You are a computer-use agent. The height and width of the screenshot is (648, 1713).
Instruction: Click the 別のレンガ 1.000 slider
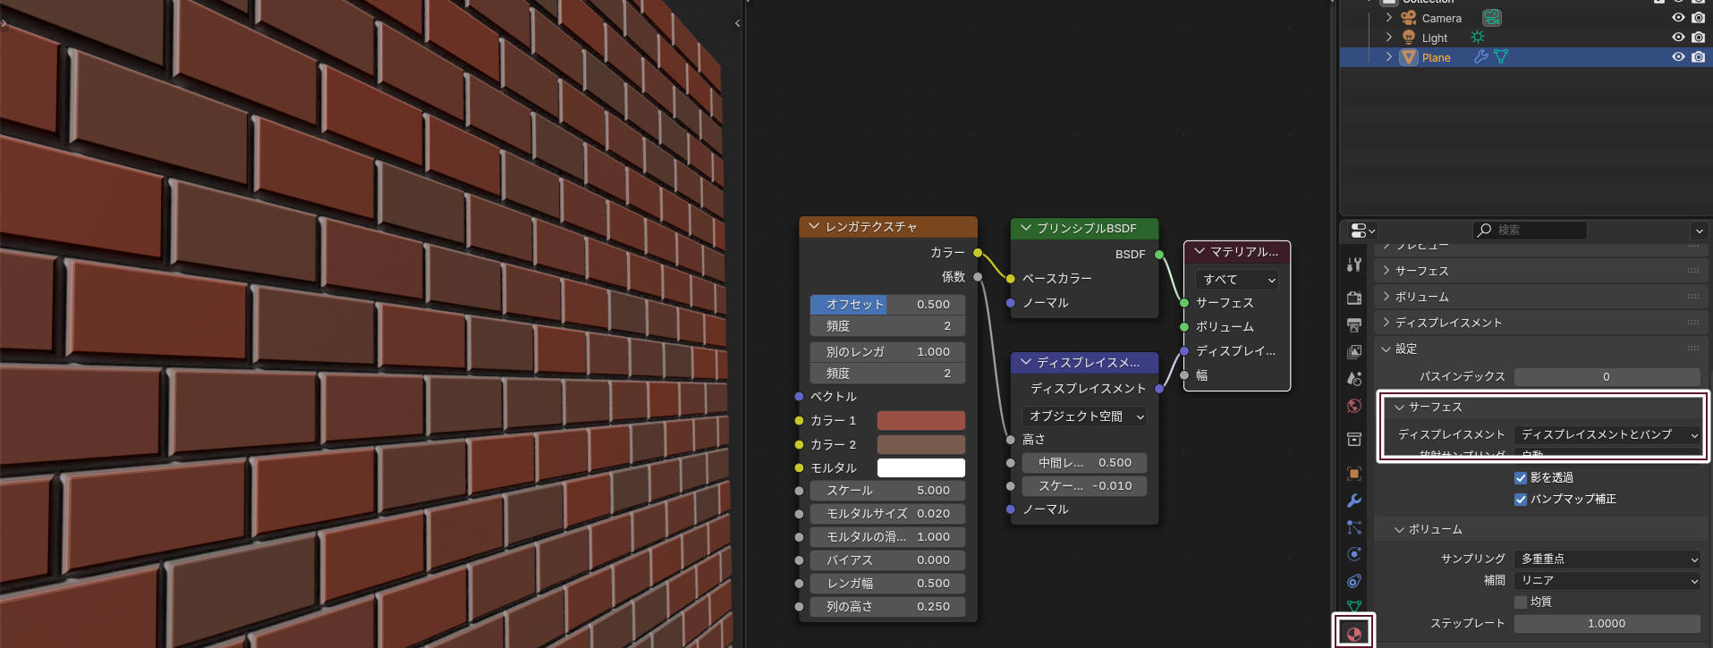point(887,352)
